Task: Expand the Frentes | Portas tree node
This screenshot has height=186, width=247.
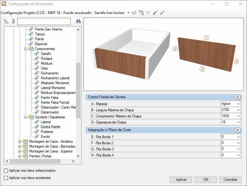Action: (x=20, y=156)
